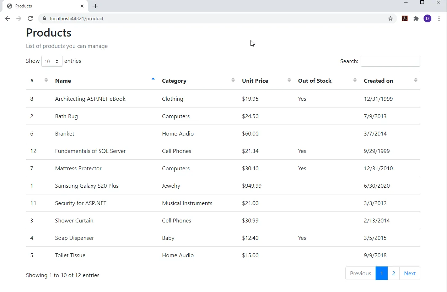The width and height of the screenshot is (447, 292).
Task: Expand the entries-per-page dropdown
Action: 52,61
